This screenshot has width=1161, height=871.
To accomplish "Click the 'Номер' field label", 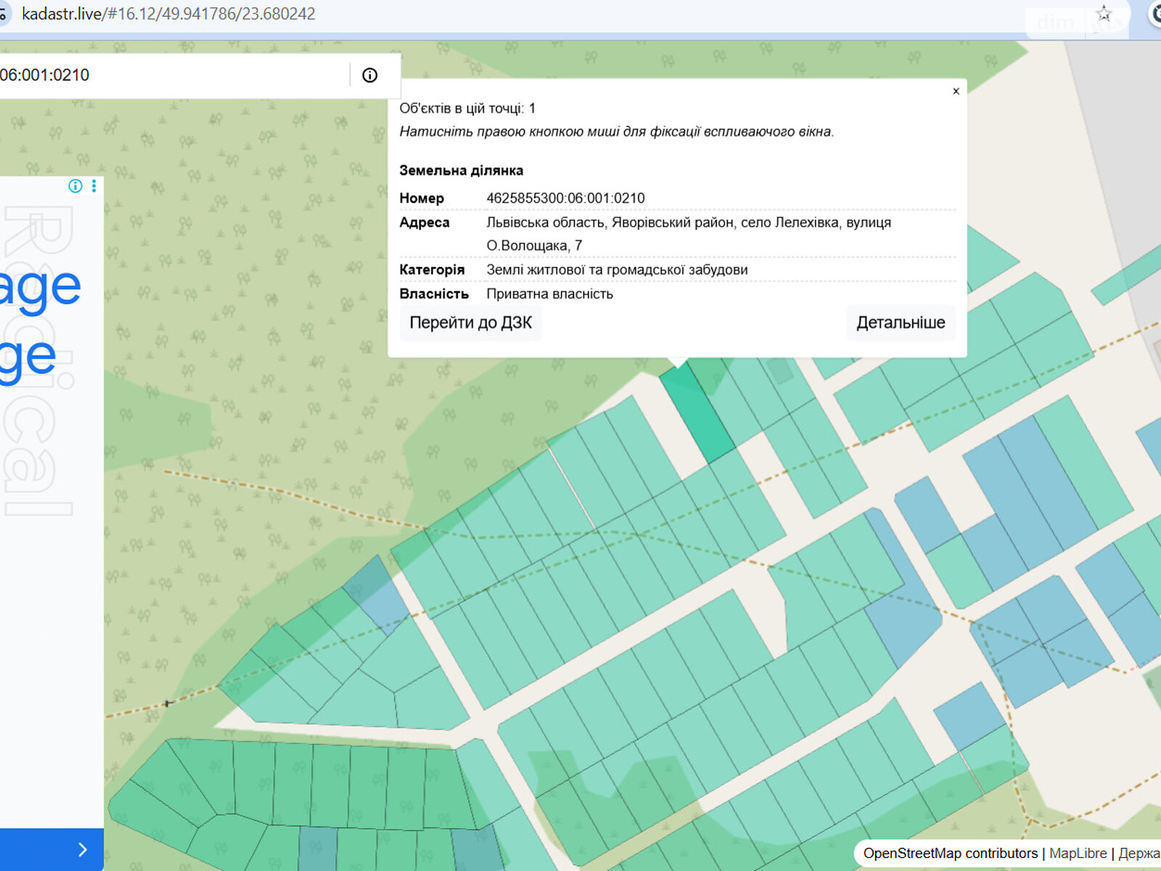I will 422,198.
